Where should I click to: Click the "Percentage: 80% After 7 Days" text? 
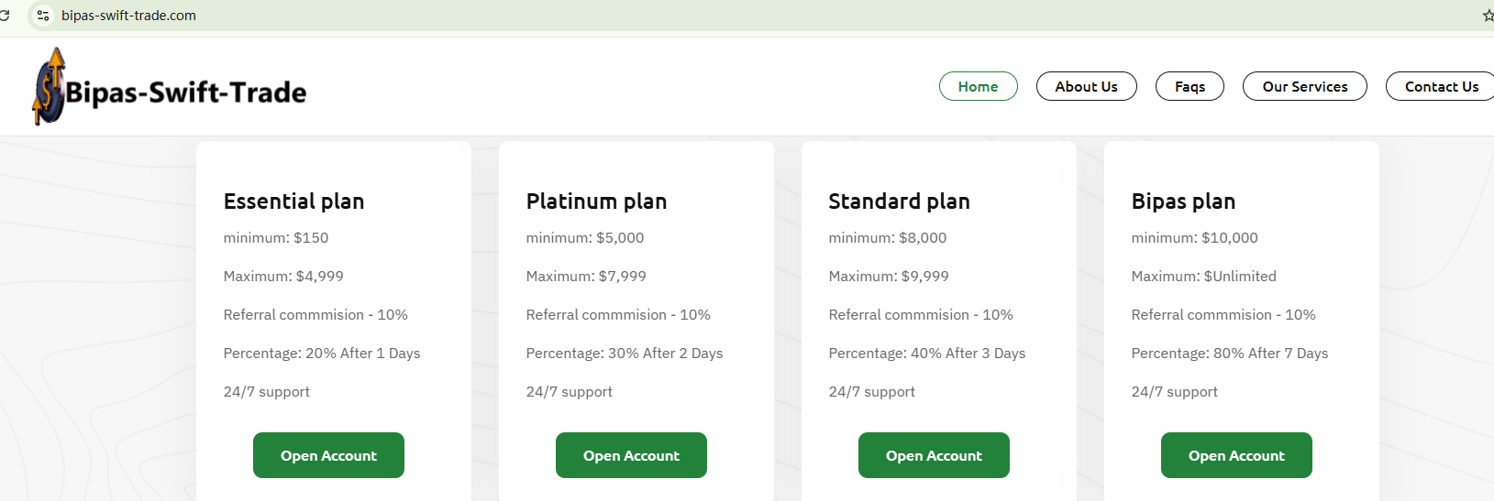(x=1229, y=354)
